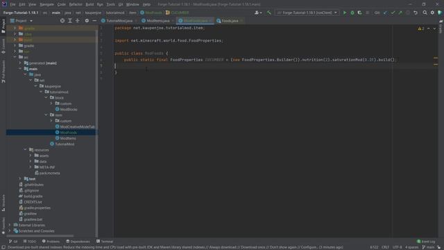Expand all icon in Project panel header
Viewport: 444px width, 250px height.
[x=70, y=21]
